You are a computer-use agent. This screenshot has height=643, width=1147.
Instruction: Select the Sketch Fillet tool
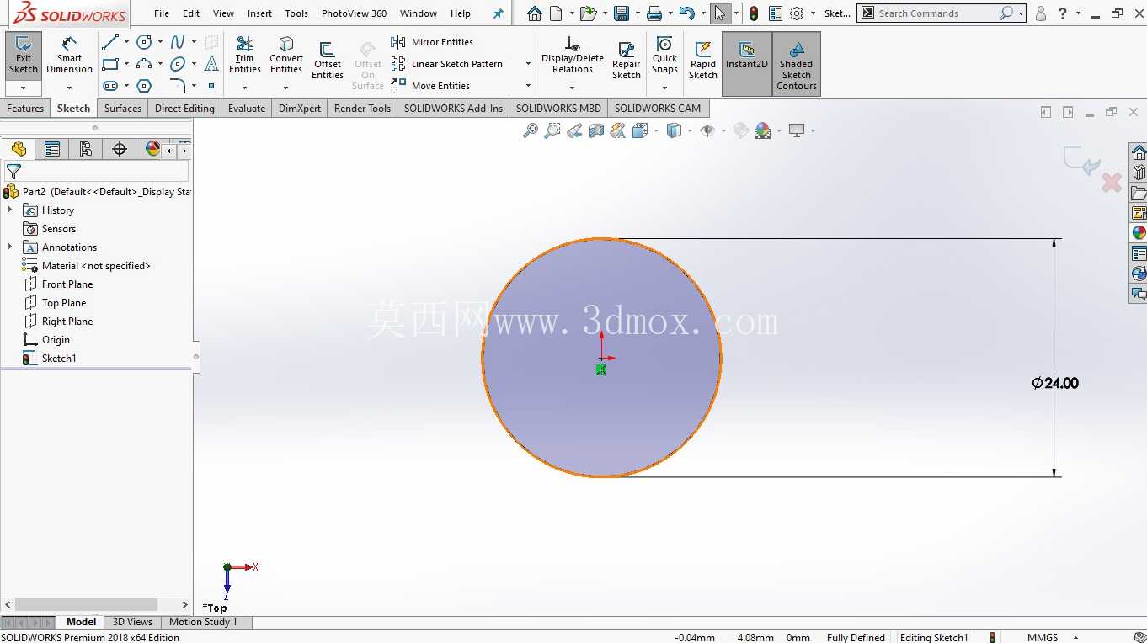178,86
